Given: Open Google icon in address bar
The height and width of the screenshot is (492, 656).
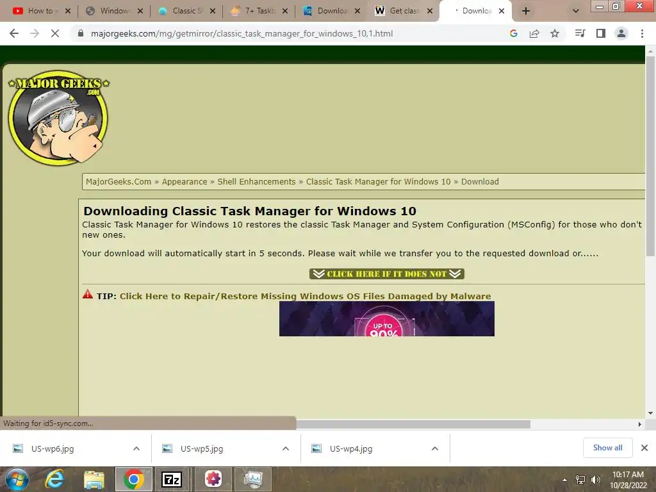Looking at the screenshot, I should pyautogui.click(x=514, y=33).
